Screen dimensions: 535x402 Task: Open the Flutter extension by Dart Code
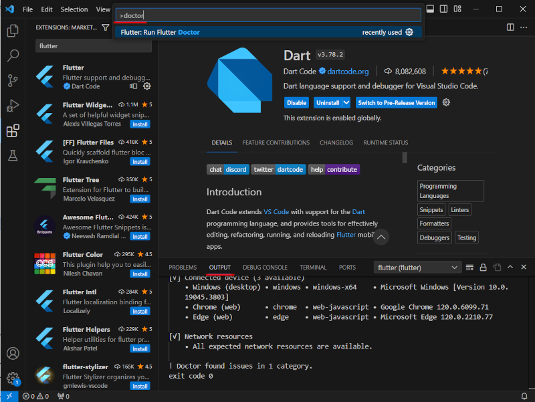[x=93, y=77]
